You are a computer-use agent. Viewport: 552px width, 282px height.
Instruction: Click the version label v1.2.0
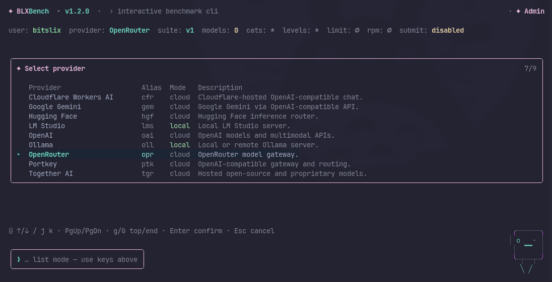coord(77,11)
